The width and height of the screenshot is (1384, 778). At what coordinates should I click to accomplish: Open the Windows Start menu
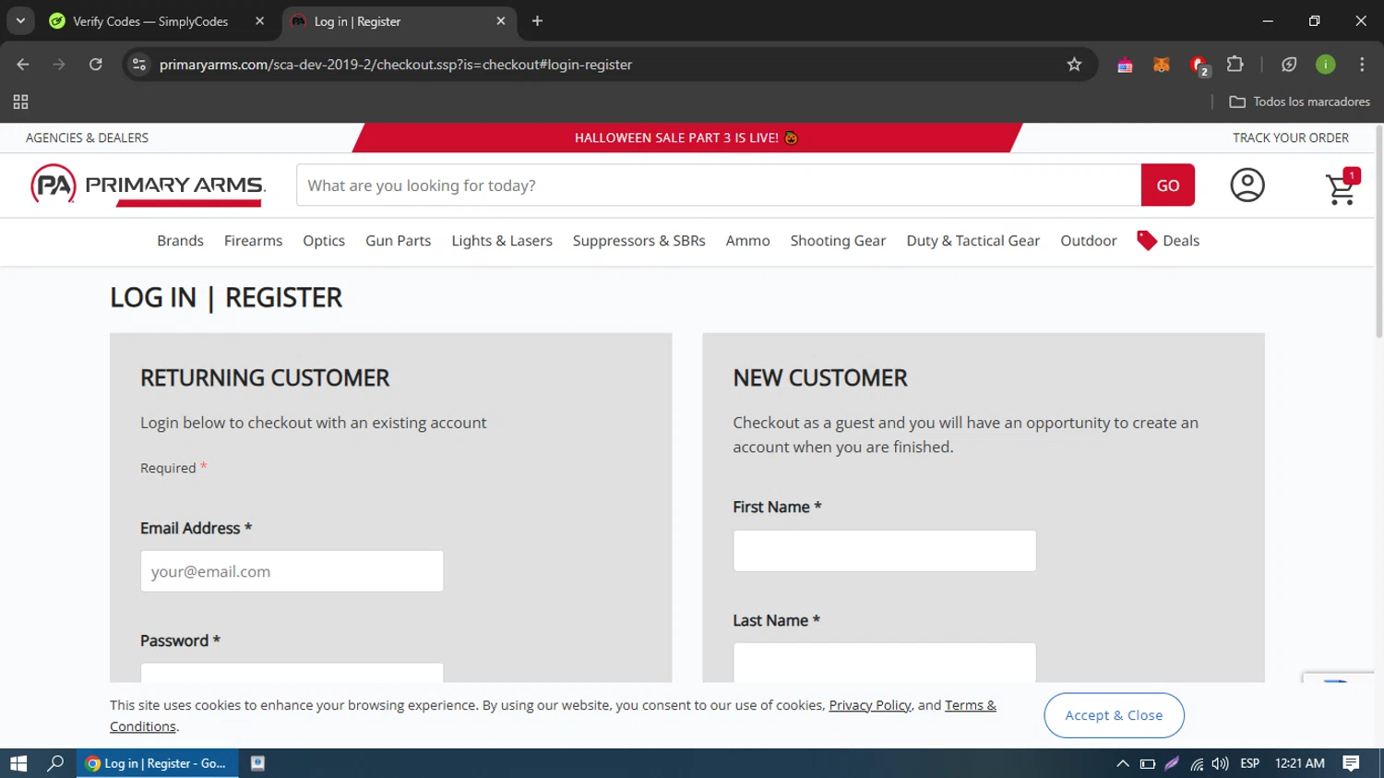pos(18,763)
